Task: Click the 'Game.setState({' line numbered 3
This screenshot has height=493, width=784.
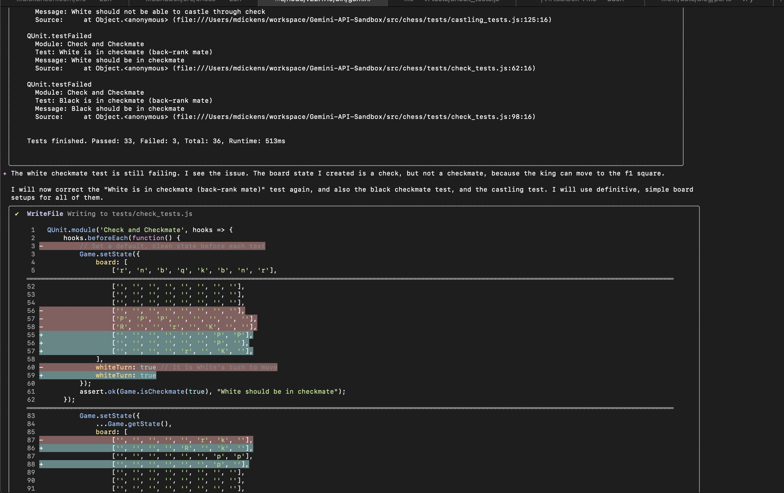Action: coord(110,254)
